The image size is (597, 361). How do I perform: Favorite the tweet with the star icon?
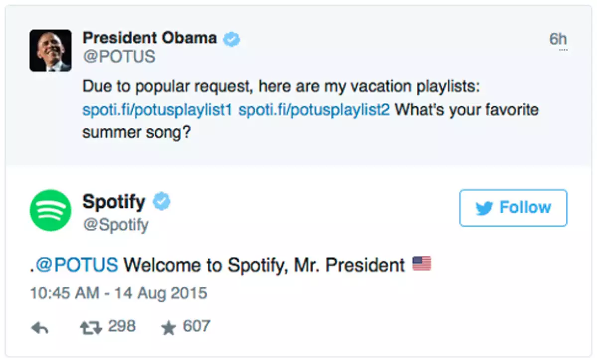169,328
